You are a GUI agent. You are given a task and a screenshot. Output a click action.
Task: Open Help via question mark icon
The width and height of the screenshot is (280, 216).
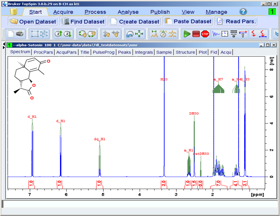(243, 12)
